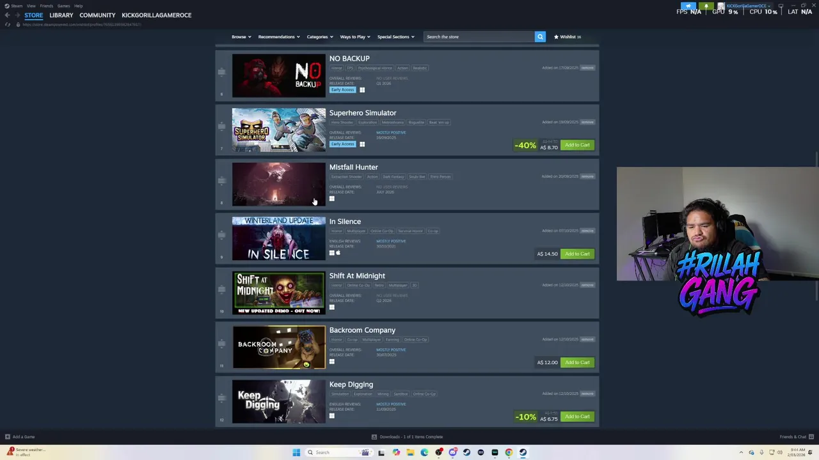819x460 pixels.
Task: Grab the reorder handle for Keep Digging row
Action: [221, 398]
